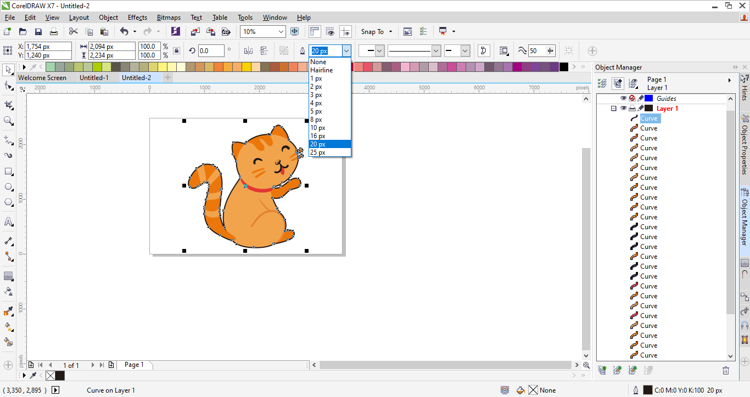This screenshot has height=397, width=750.
Task: Switch to the Untitled-1 document tab
Action: tap(94, 77)
